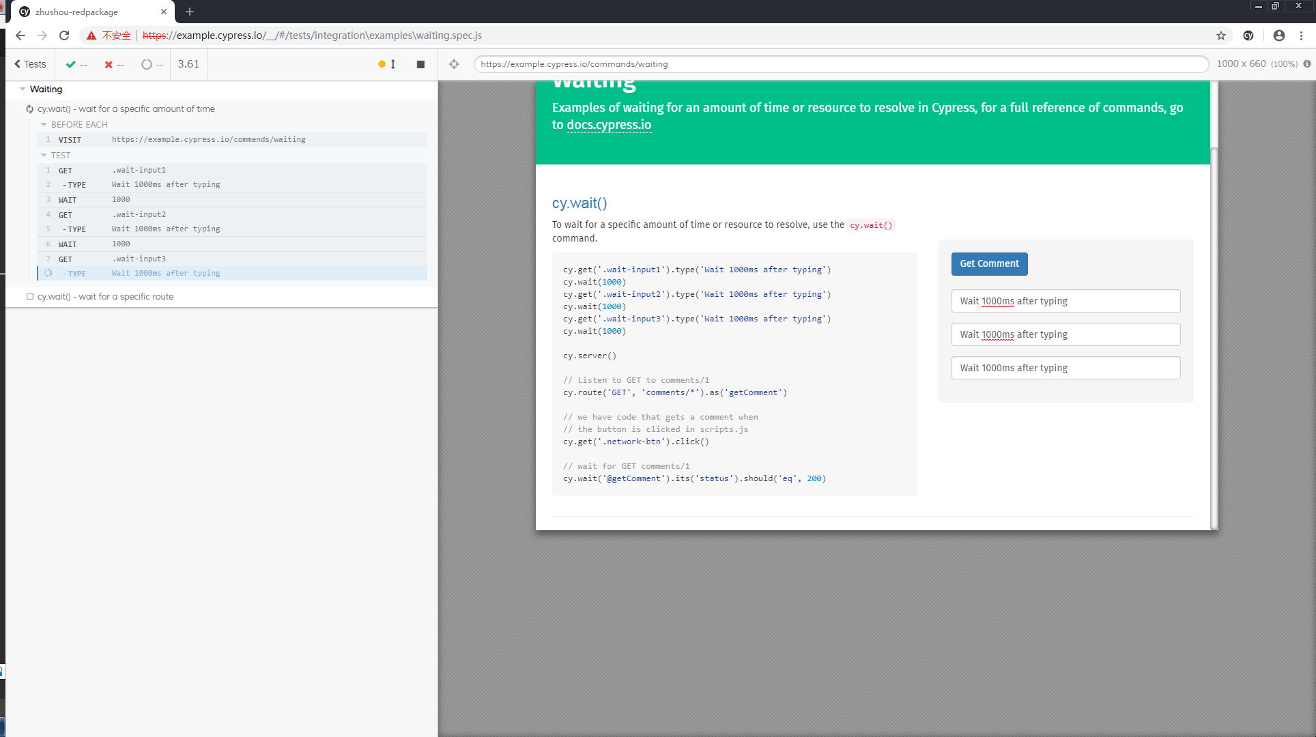
Task: Click the first Wait 1000ms input field
Action: click(1065, 301)
